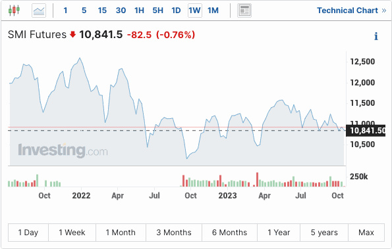Click the 2022 date axis label

(x=81, y=196)
